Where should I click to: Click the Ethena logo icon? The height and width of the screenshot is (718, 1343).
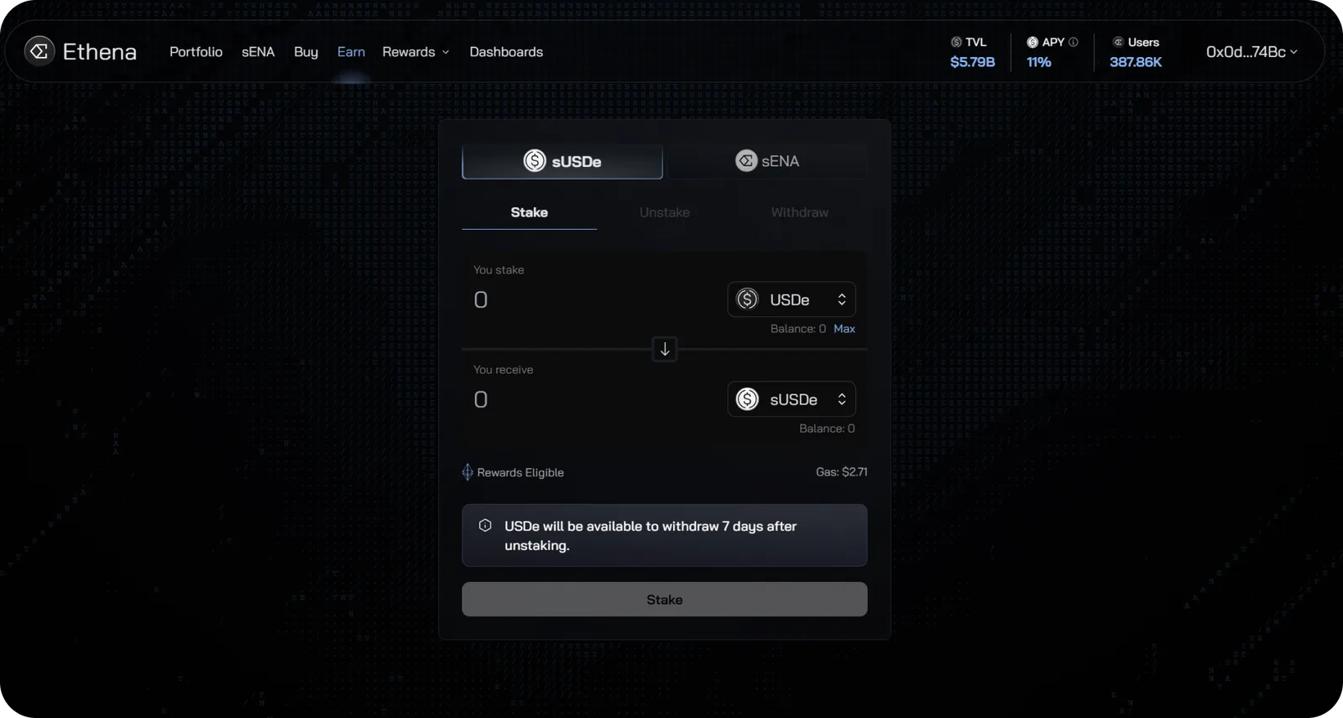39,51
